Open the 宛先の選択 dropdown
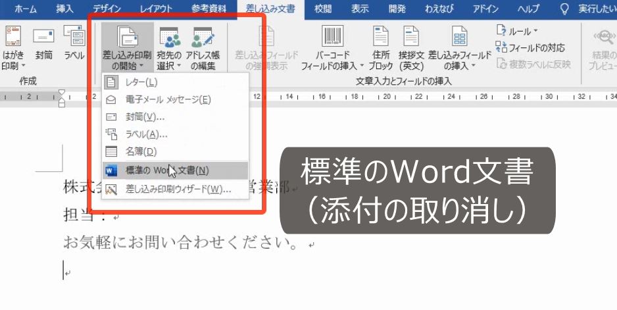Viewport: 617px width, 310px height. coord(169,48)
